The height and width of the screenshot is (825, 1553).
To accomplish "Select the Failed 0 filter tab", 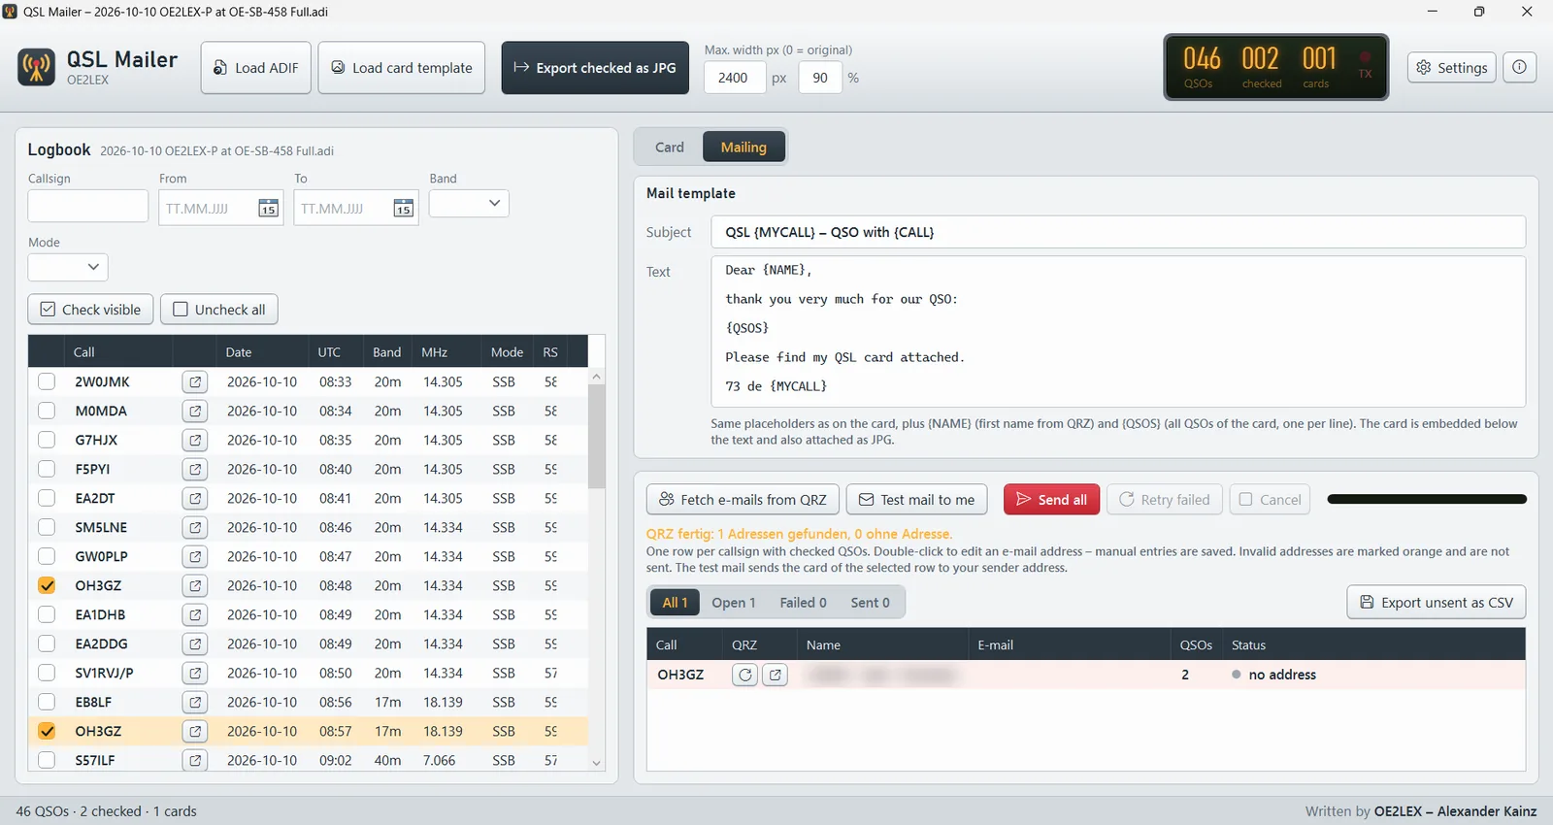I will (803, 603).
